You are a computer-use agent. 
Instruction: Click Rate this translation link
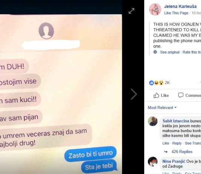(192, 52)
